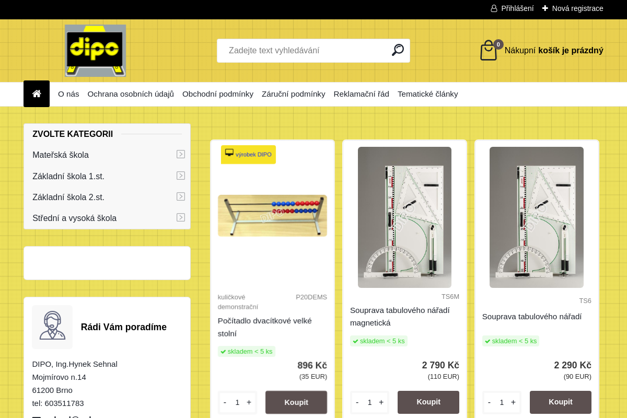This screenshot has height=418, width=627.
Task: Increase quantity for the TS6 Souprava product
Action: coord(513,402)
